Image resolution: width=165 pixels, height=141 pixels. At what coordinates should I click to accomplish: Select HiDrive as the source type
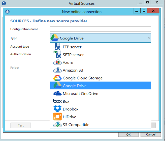(100, 117)
